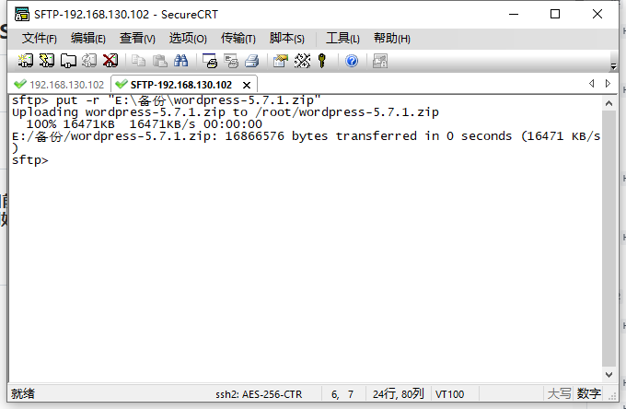Click the key public-key icon
The image size is (626, 409).
[322, 61]
